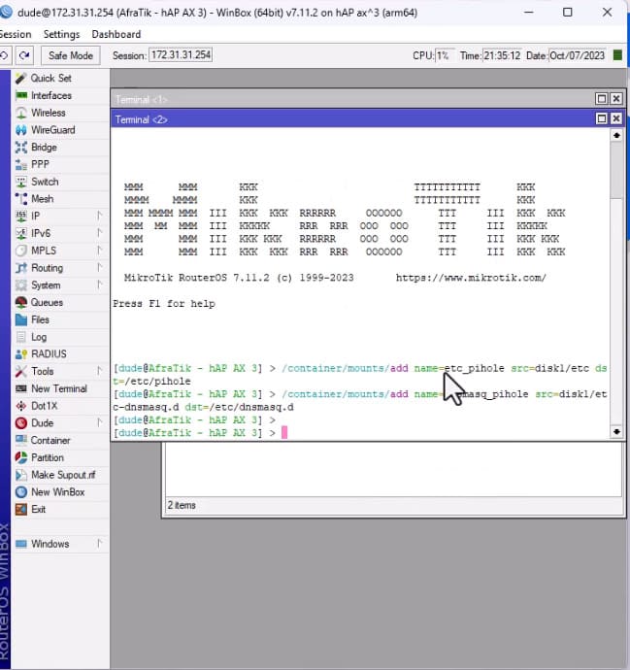Open a New Terminal

[x=59, y=388]
